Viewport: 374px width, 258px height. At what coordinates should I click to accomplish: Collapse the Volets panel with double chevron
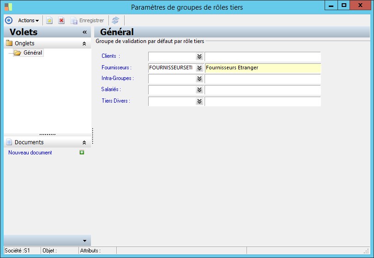click(84, 32)
